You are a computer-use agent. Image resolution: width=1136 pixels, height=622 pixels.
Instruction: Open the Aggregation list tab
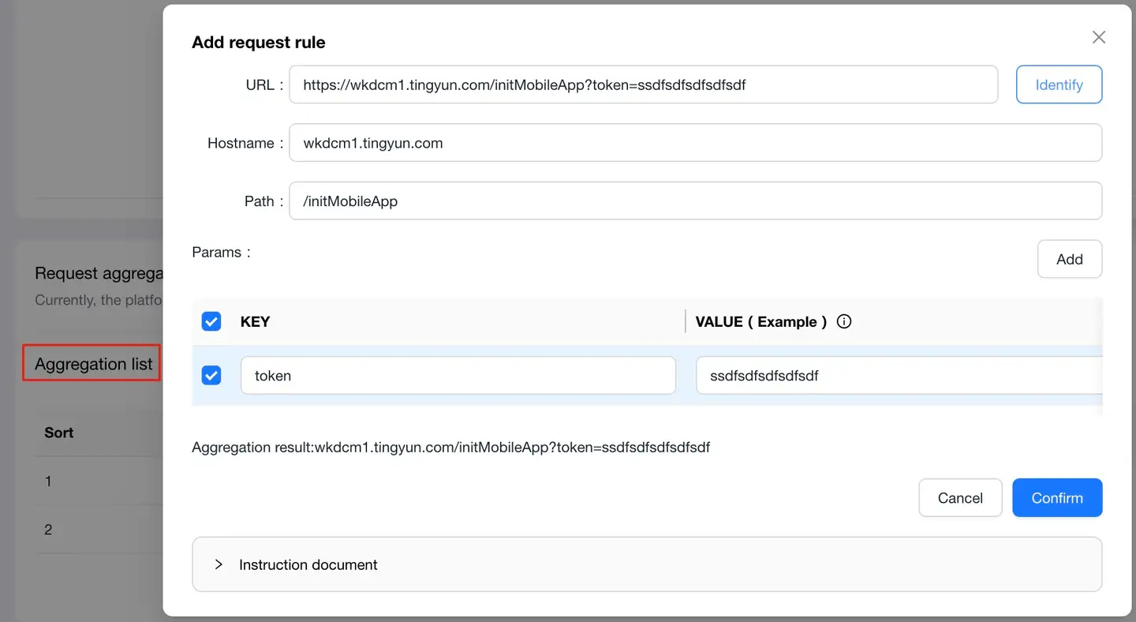tap(93, 364)
